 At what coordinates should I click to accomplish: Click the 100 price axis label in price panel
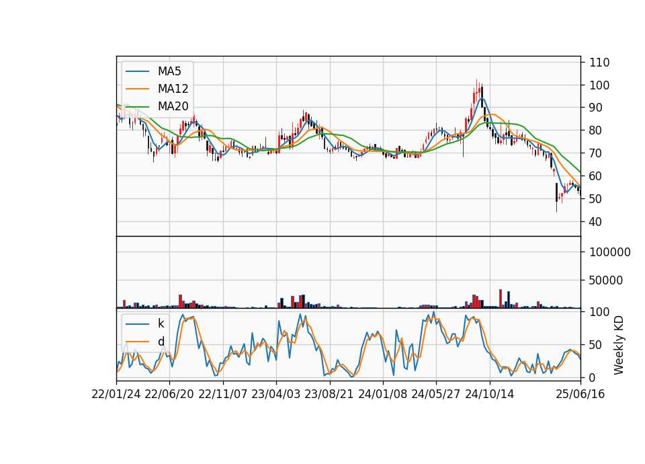point(599,85)
